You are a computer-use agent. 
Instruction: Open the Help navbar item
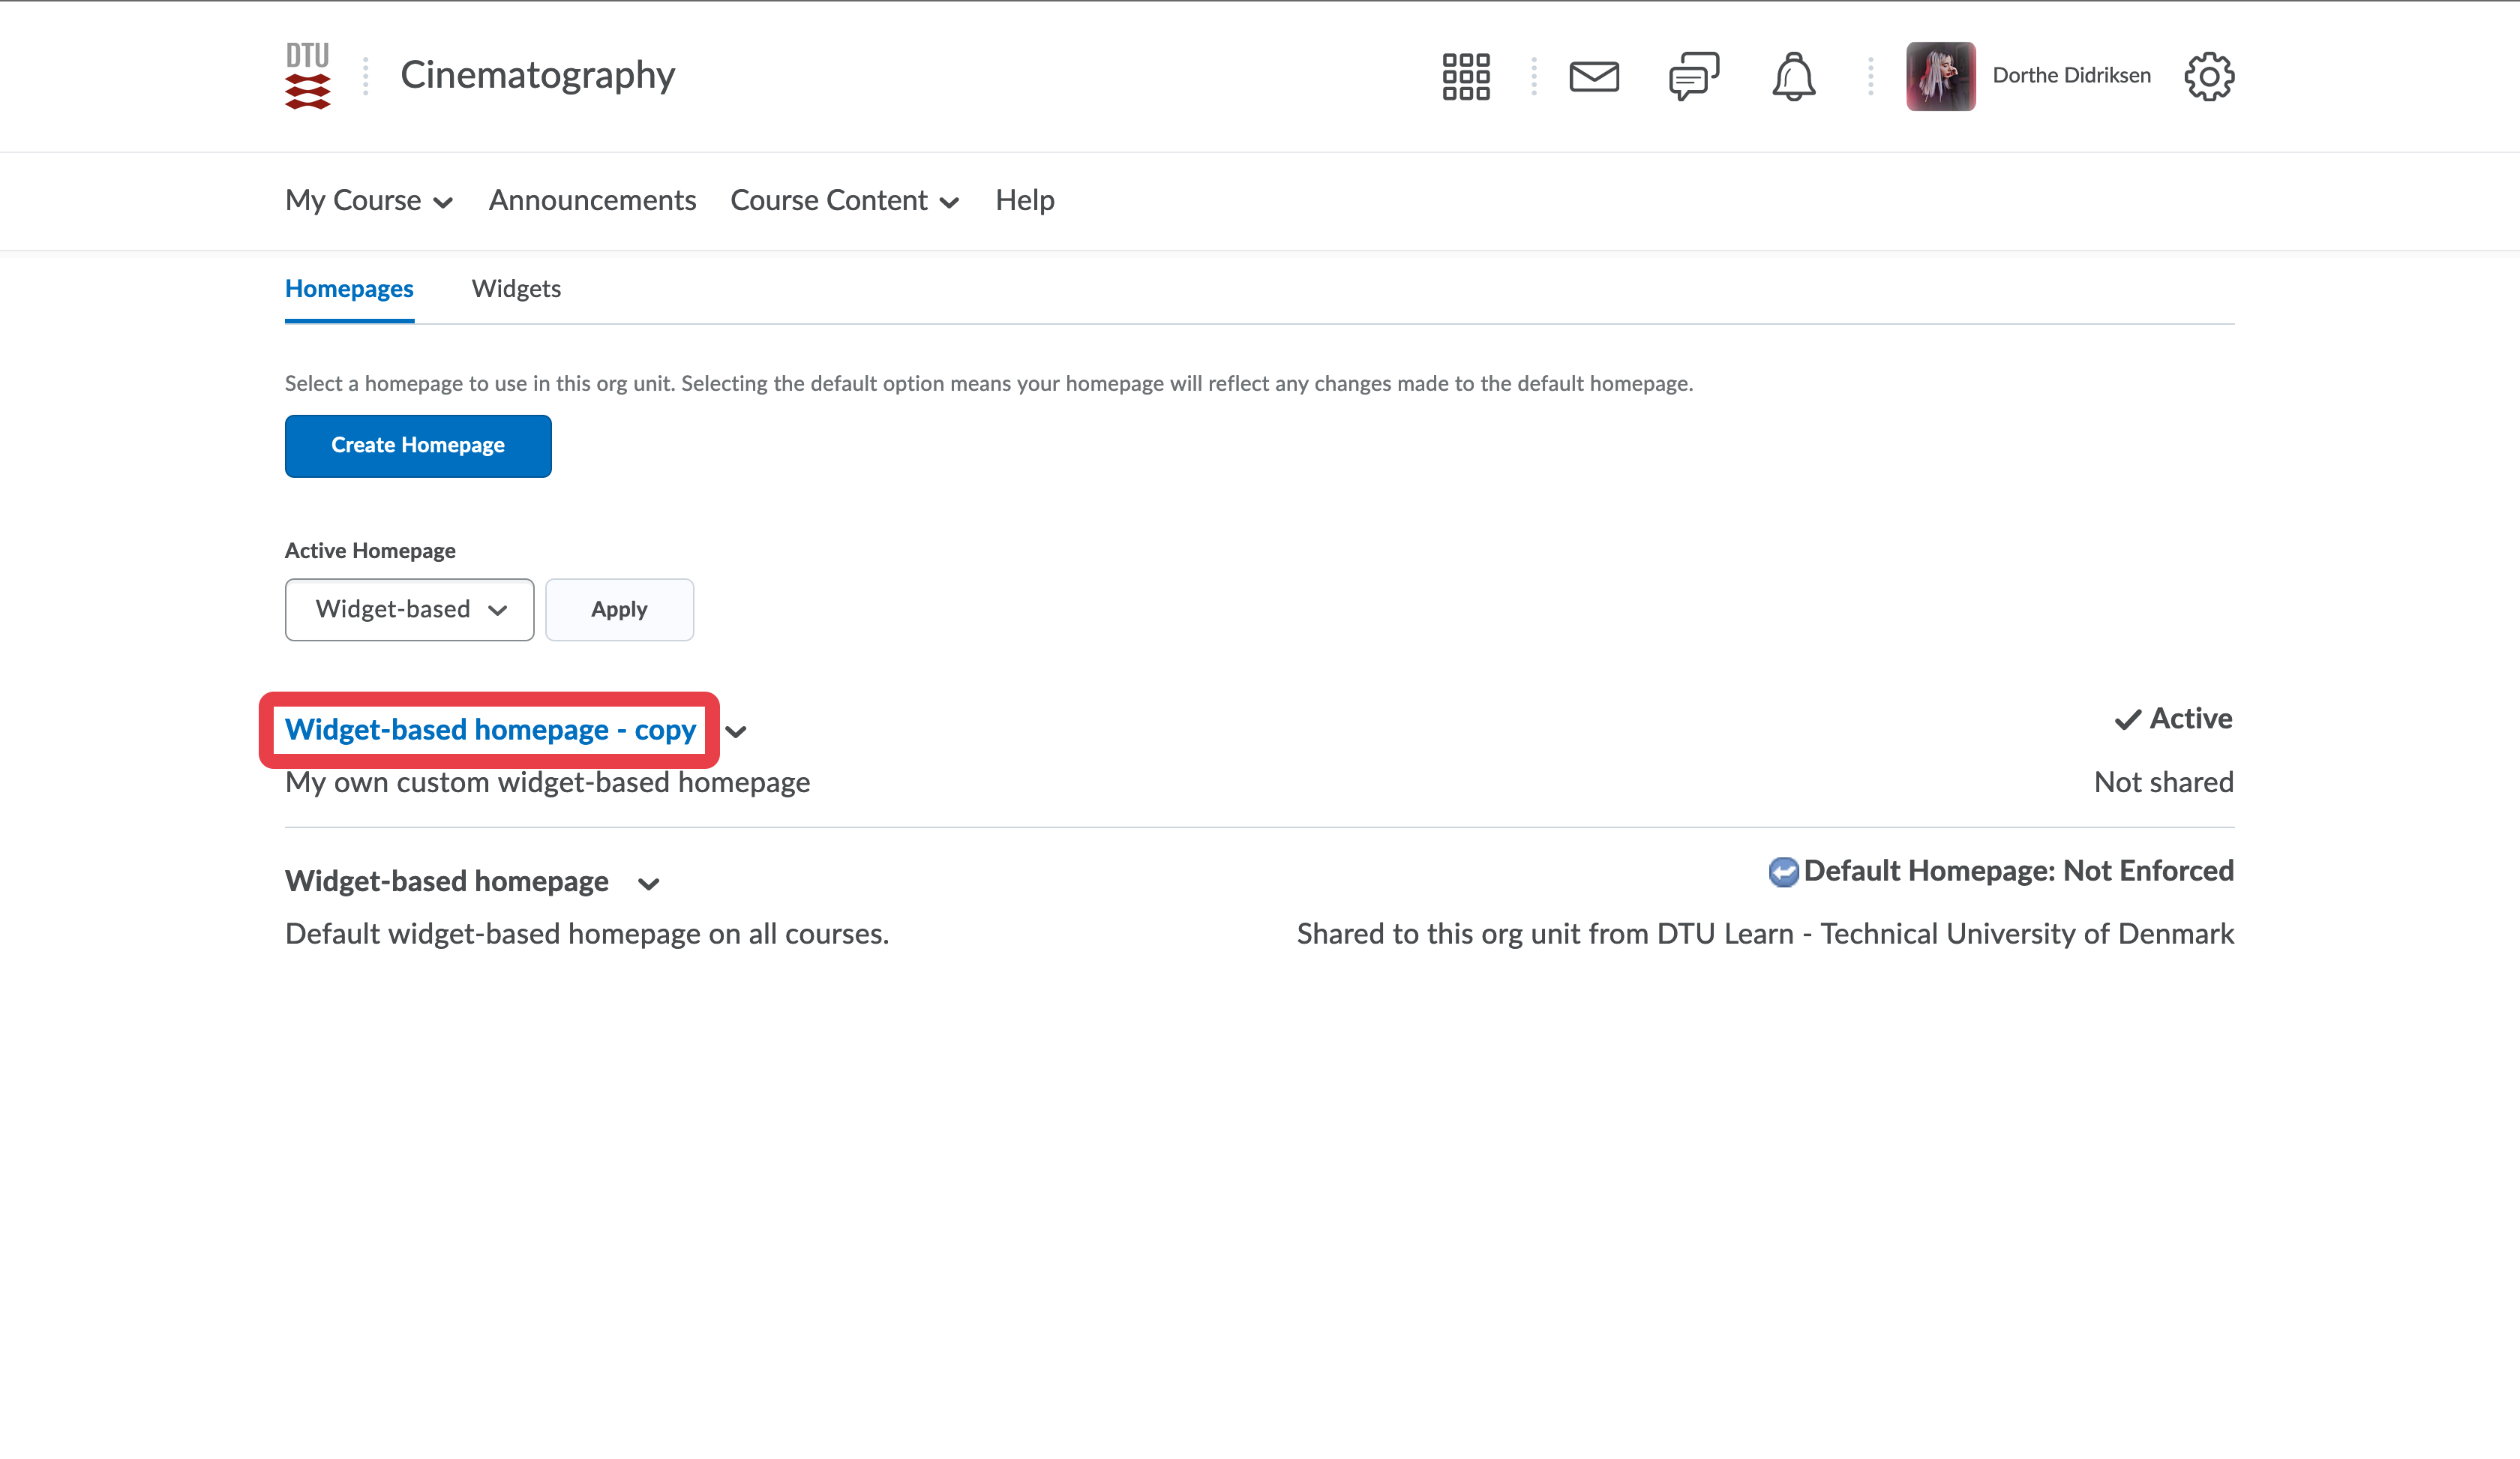click(x=1024, y=201)
